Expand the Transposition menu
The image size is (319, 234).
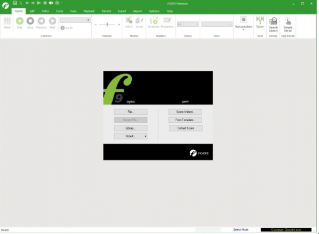(243, 23)
